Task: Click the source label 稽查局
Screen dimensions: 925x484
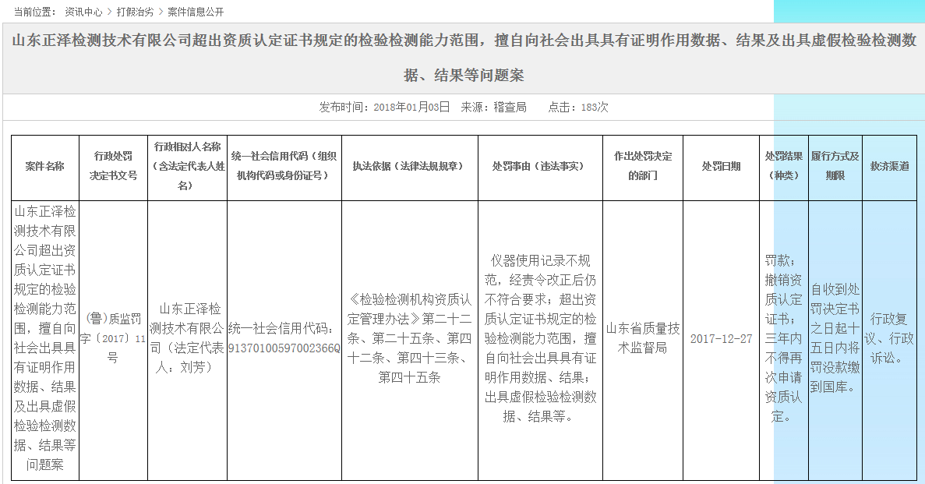Action: point(510,107)
